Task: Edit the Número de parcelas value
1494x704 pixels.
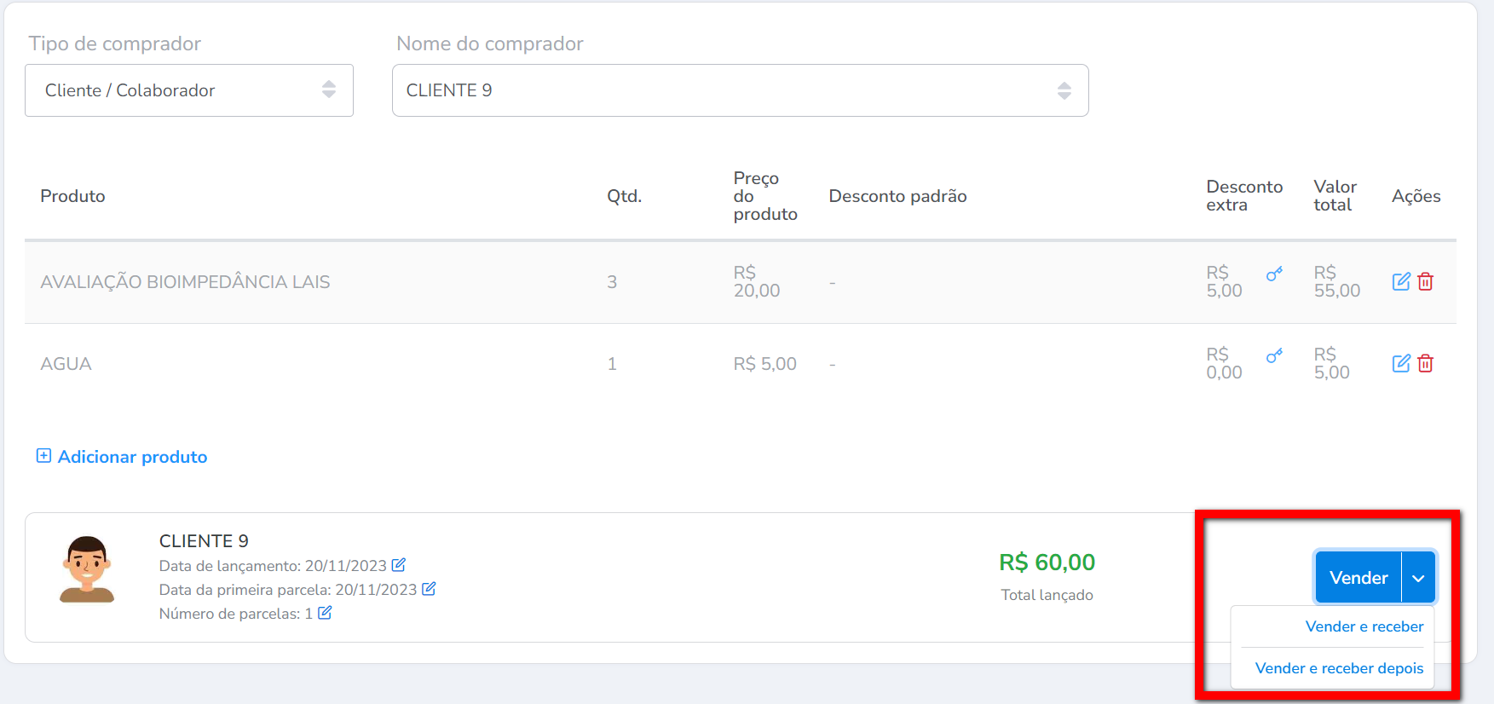Action: click(x=325, y=613)
